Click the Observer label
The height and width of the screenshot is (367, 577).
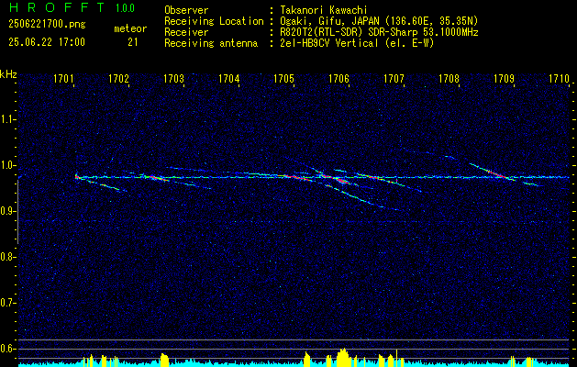coord(186,10)
